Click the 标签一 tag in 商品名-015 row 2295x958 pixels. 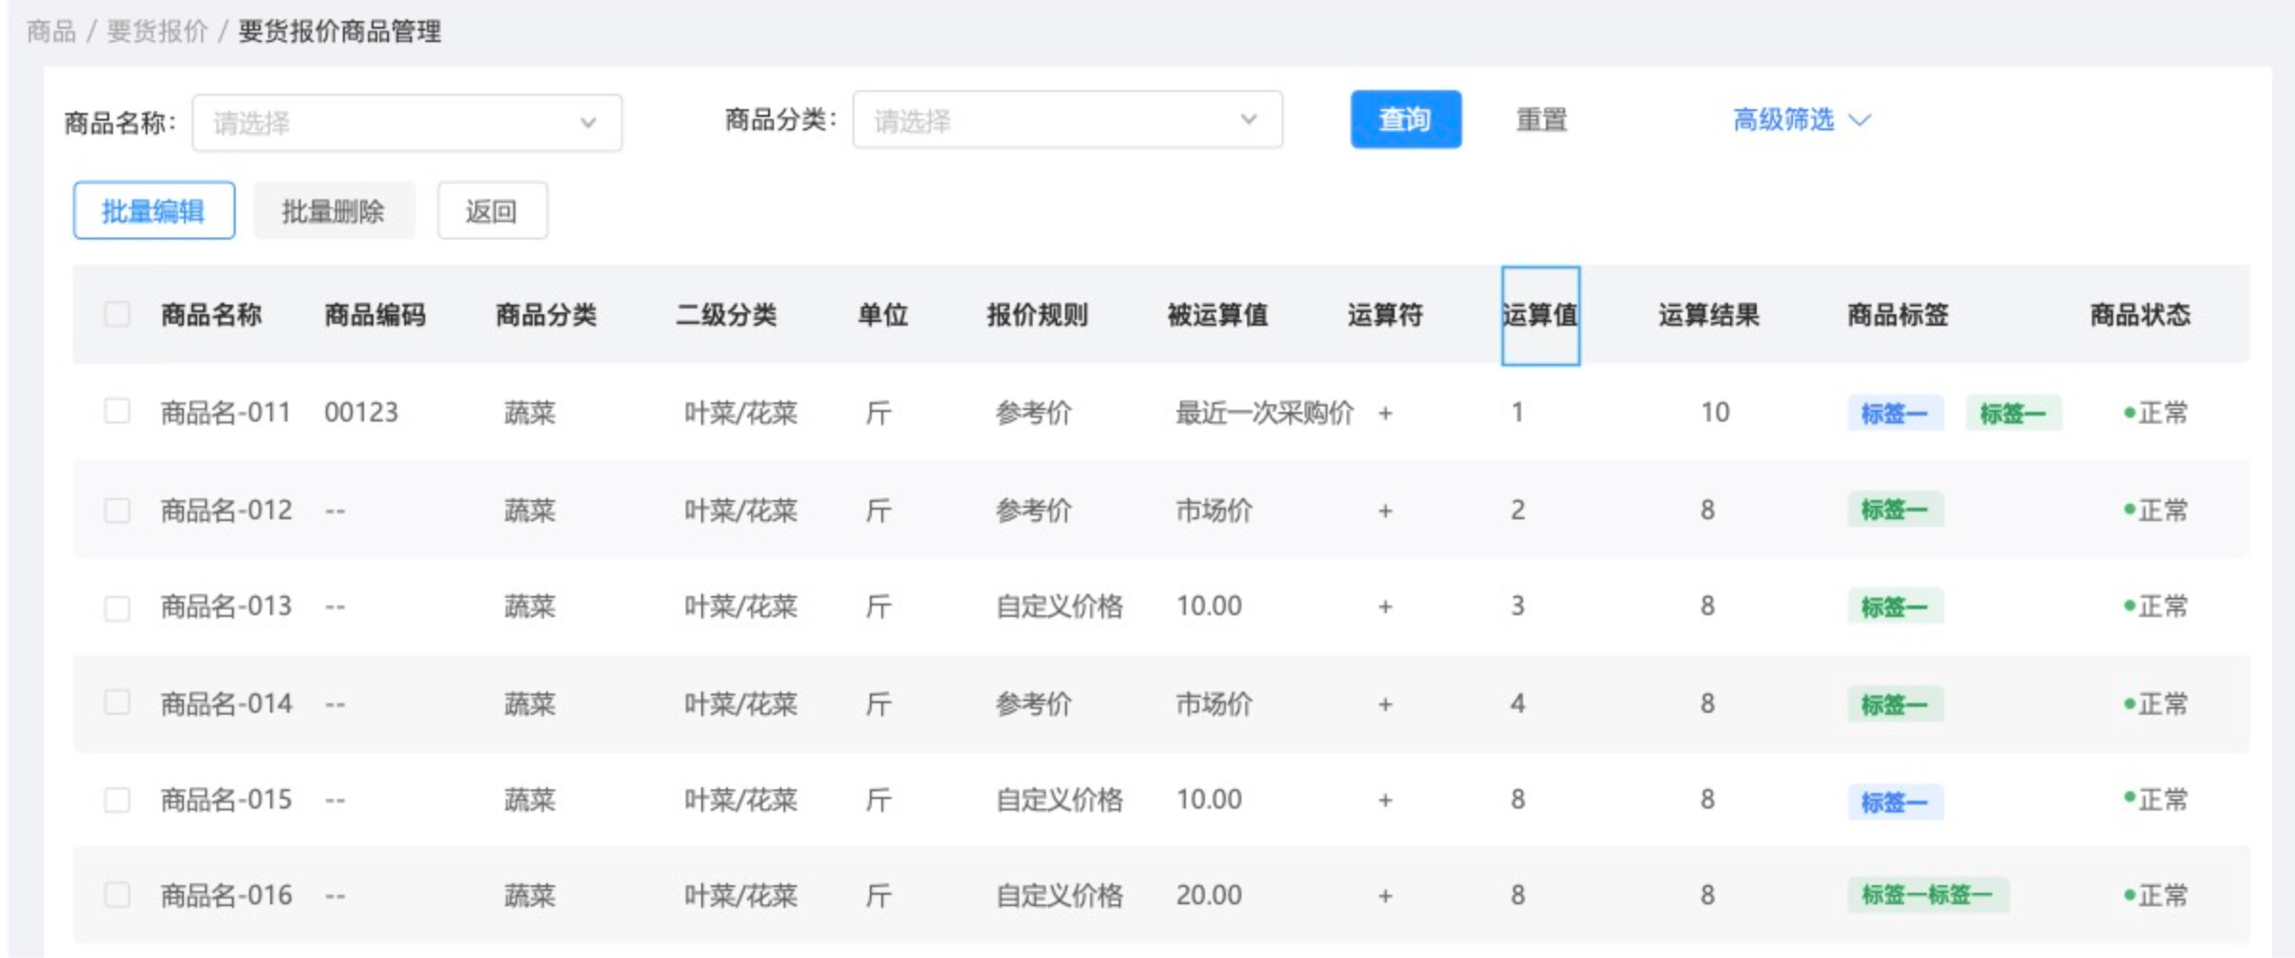pyautogui.click(x=1896, y=801)
